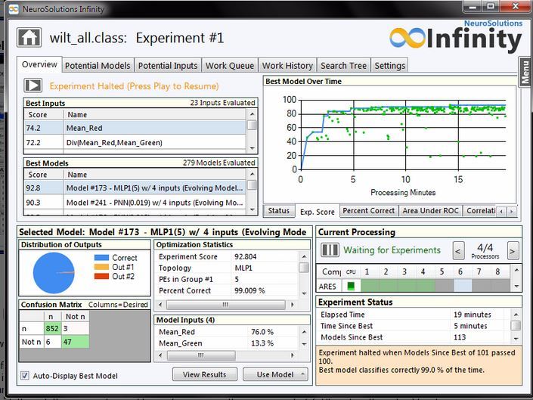Decrease processors with the left arrow
The width and height of the screenshot is (533, 400).
pyautogui.click(x=458, y=250)
